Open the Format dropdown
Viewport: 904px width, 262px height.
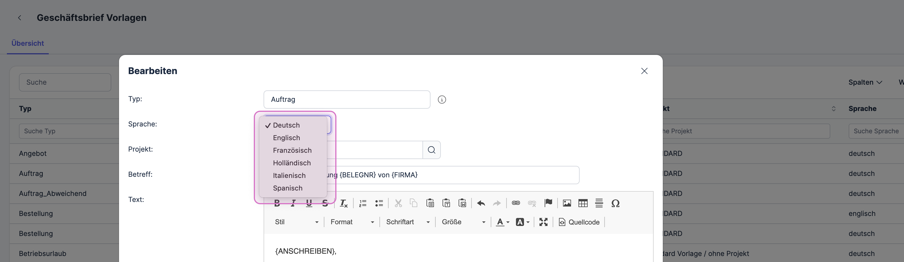coord(352,222)
